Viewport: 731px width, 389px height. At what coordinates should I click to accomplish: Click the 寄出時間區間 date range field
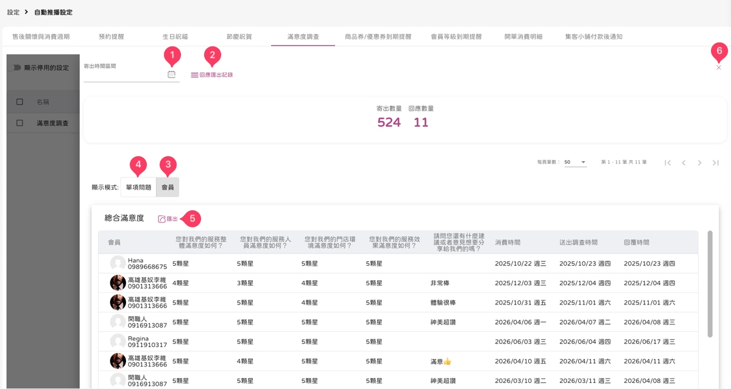tap(131, 75)
